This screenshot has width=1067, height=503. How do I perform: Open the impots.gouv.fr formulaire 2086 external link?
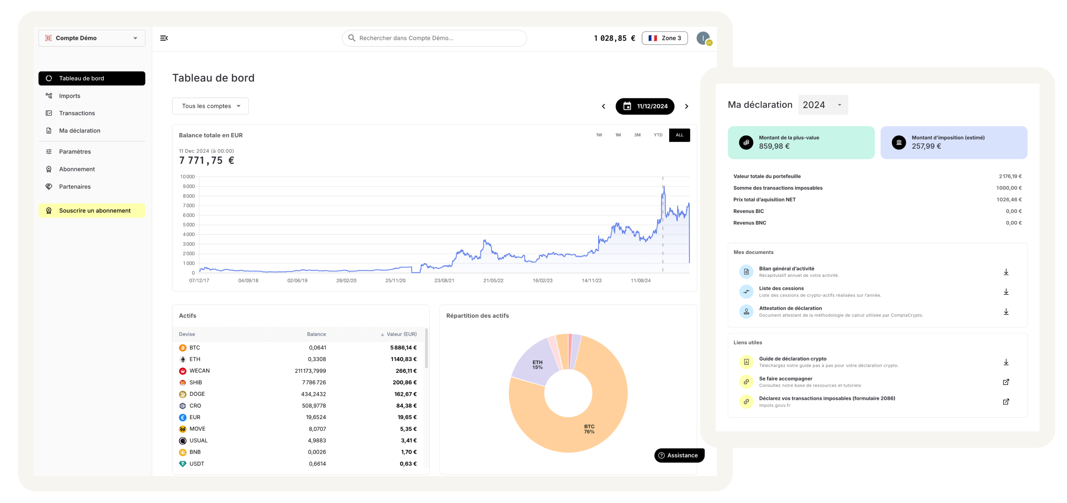click(x=1006, y=402)
